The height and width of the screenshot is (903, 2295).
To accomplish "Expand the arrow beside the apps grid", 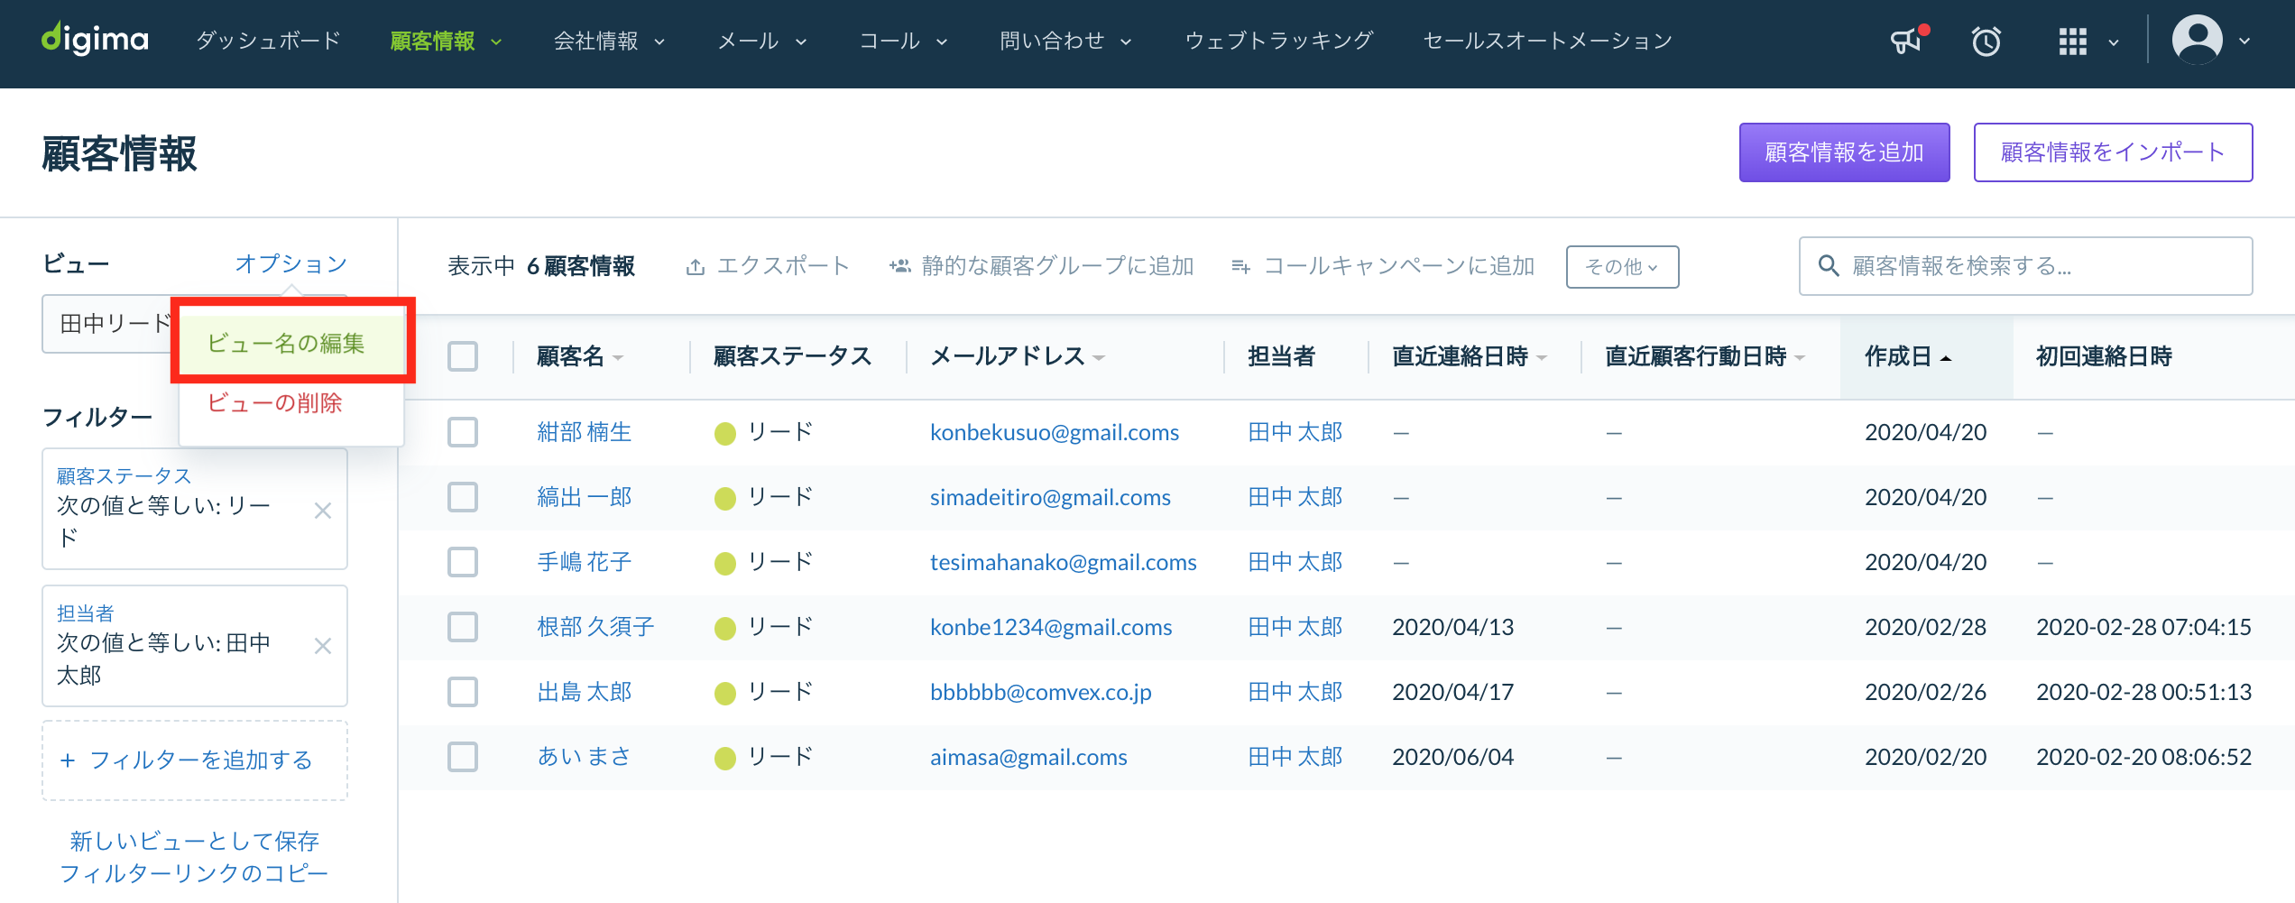I will (2114, 41).
